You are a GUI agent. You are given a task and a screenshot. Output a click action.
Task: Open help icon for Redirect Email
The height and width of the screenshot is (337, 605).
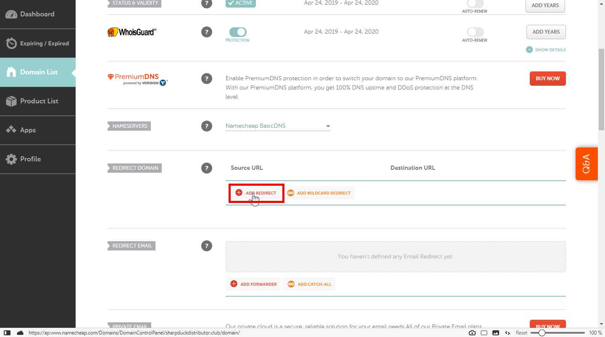(206, 246)
